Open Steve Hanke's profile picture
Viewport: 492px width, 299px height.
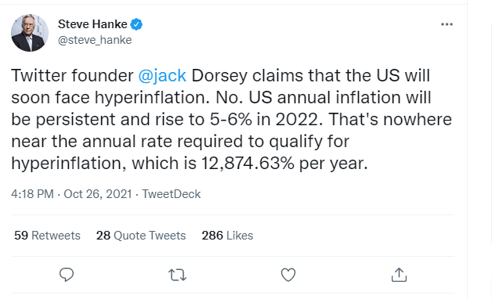pos(30,33)
